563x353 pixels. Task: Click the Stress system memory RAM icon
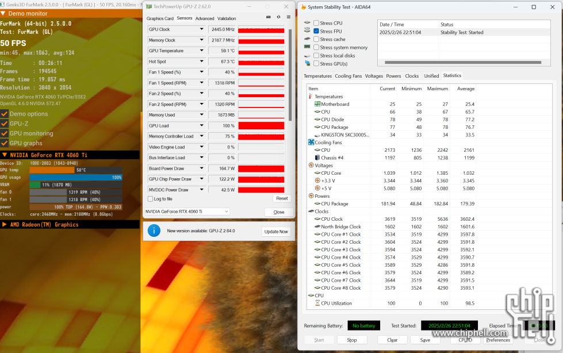307,47
